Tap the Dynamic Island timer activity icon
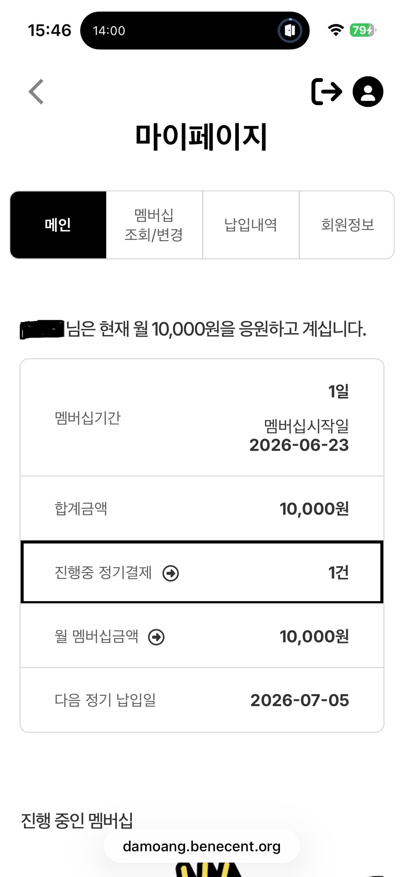The height and width of the screenshot is (877, 404). (x=290, y=31)
